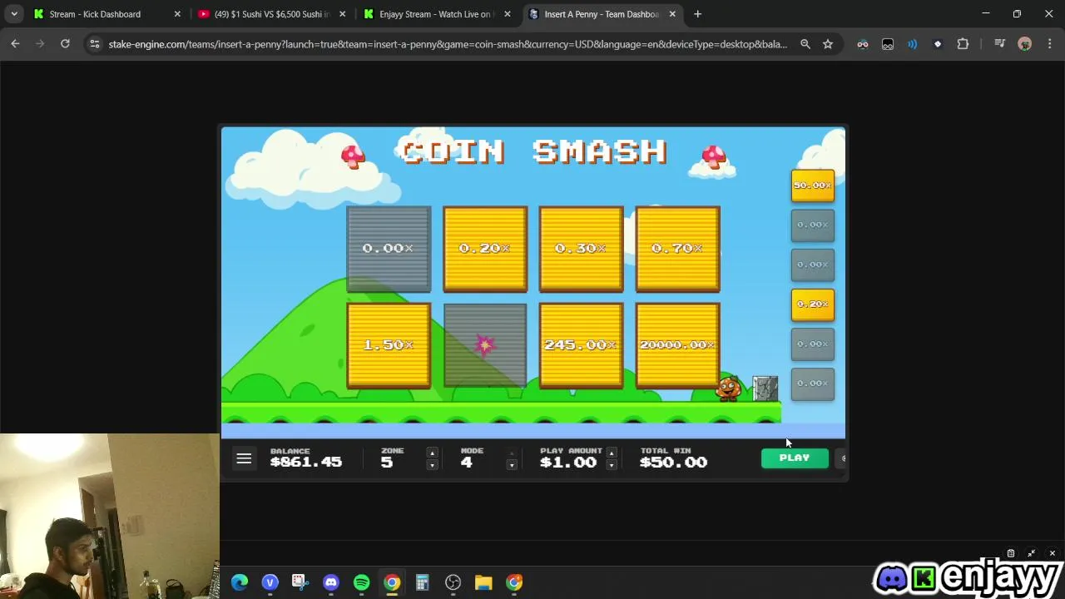Open the Chrome three-dot menu

[x=1048, y=44]
